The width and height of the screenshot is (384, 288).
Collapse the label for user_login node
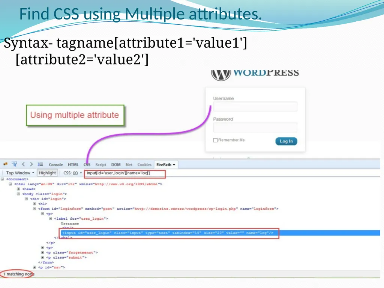coord(51,219)
